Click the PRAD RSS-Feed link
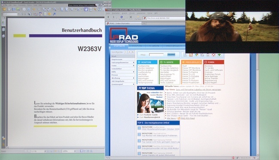This screenshot has width=279, height=160. 188,119
